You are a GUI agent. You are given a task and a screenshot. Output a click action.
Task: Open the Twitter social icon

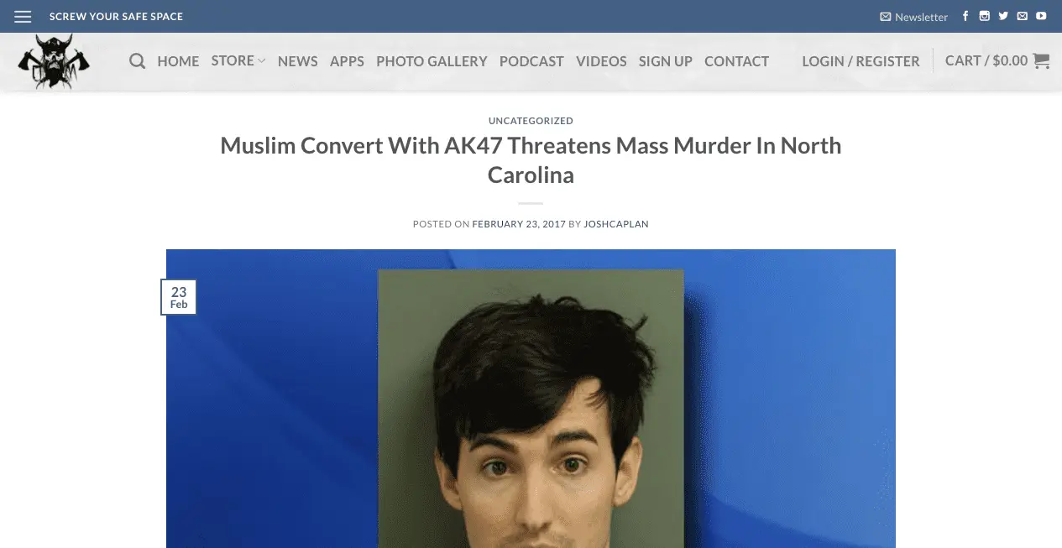[1003, 16]
